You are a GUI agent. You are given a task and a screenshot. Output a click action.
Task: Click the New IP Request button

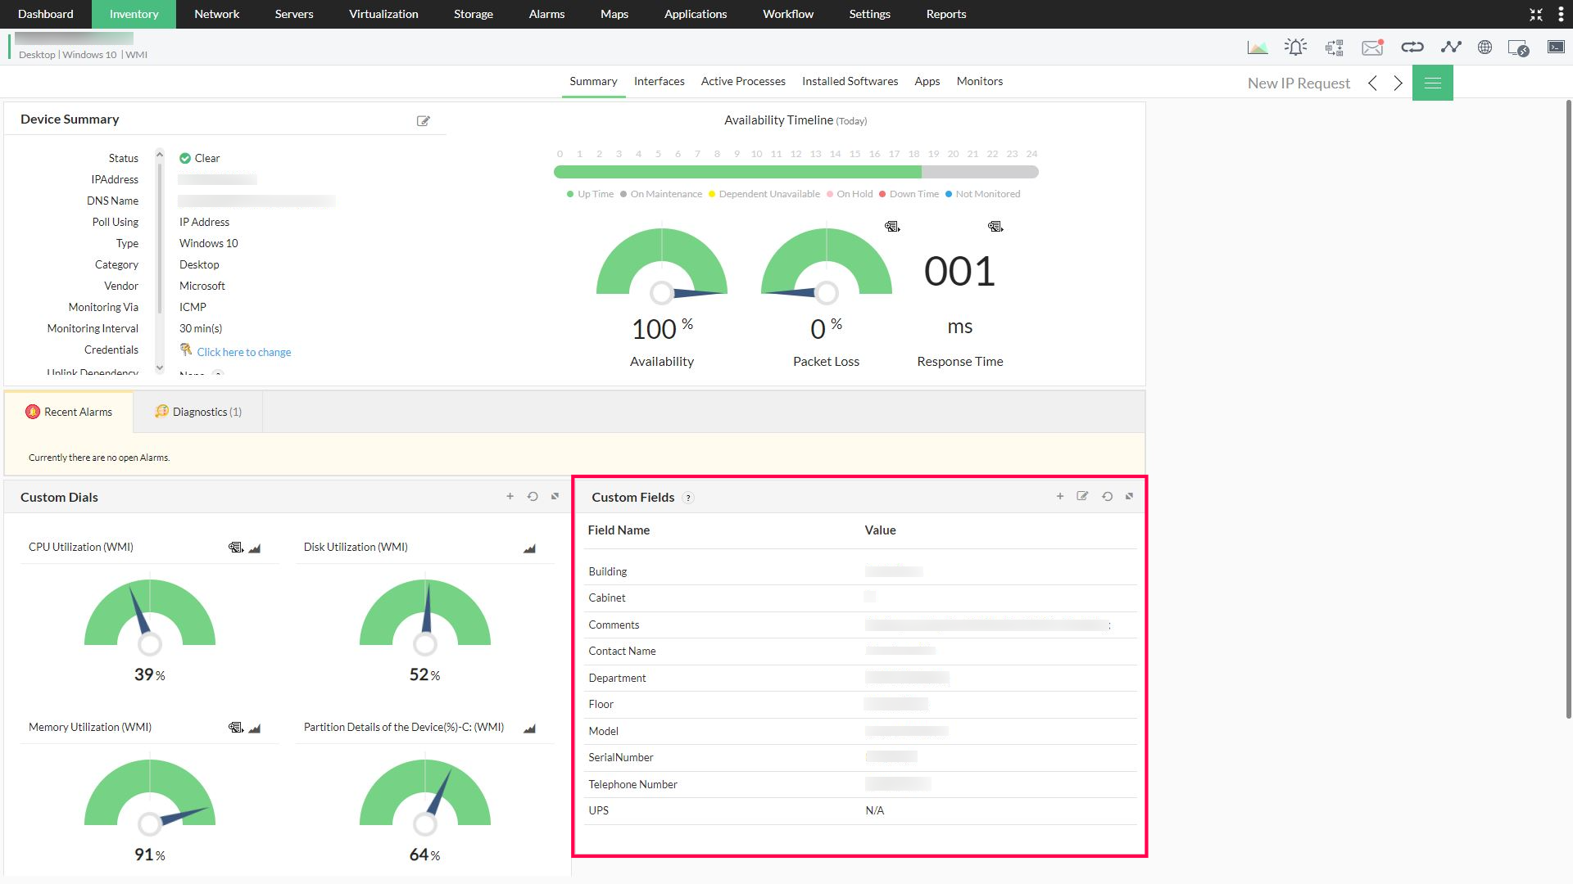(x=1298, y=83)
